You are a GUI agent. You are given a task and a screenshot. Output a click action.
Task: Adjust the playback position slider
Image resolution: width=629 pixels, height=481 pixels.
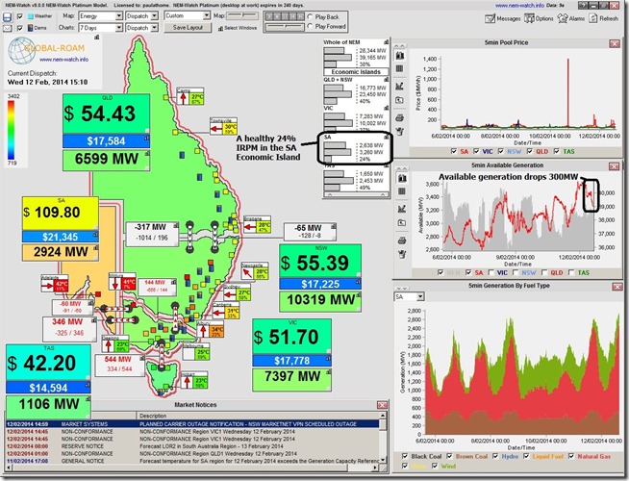click(x=286, y=27)
